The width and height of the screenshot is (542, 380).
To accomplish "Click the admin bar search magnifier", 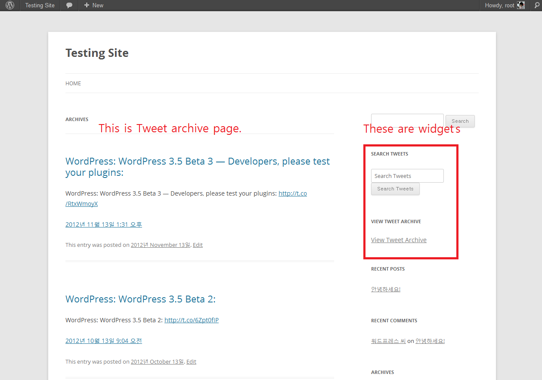I will [537, 6].
